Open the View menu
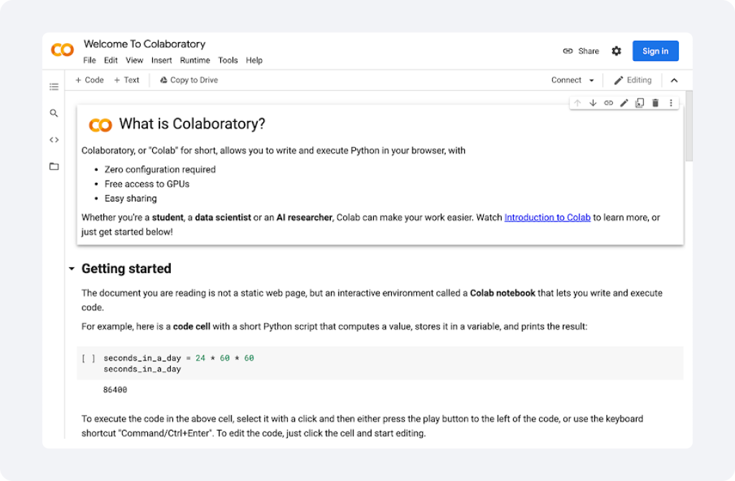 click(134, 60)
